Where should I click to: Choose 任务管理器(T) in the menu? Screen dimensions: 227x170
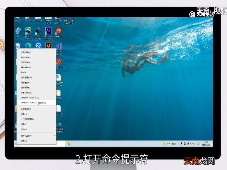coord(36,109)
